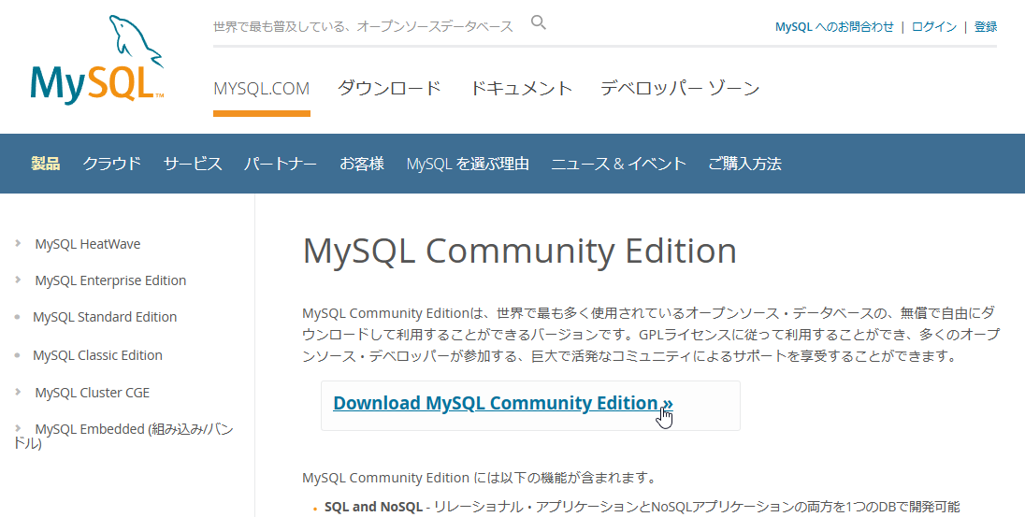Expand the MySQL Cluster CGE arrow
Viewport: 1025px width, 517px height.
[x=18, y=392]
